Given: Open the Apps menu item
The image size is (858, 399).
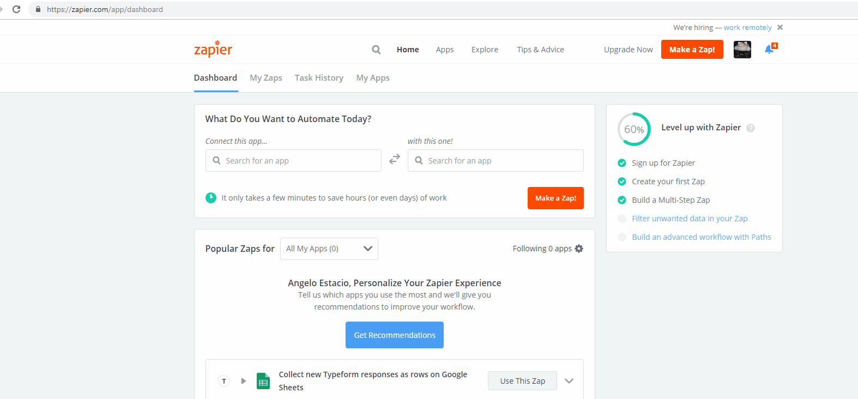Looking at the screenshot, I should [x=445, y=50].
